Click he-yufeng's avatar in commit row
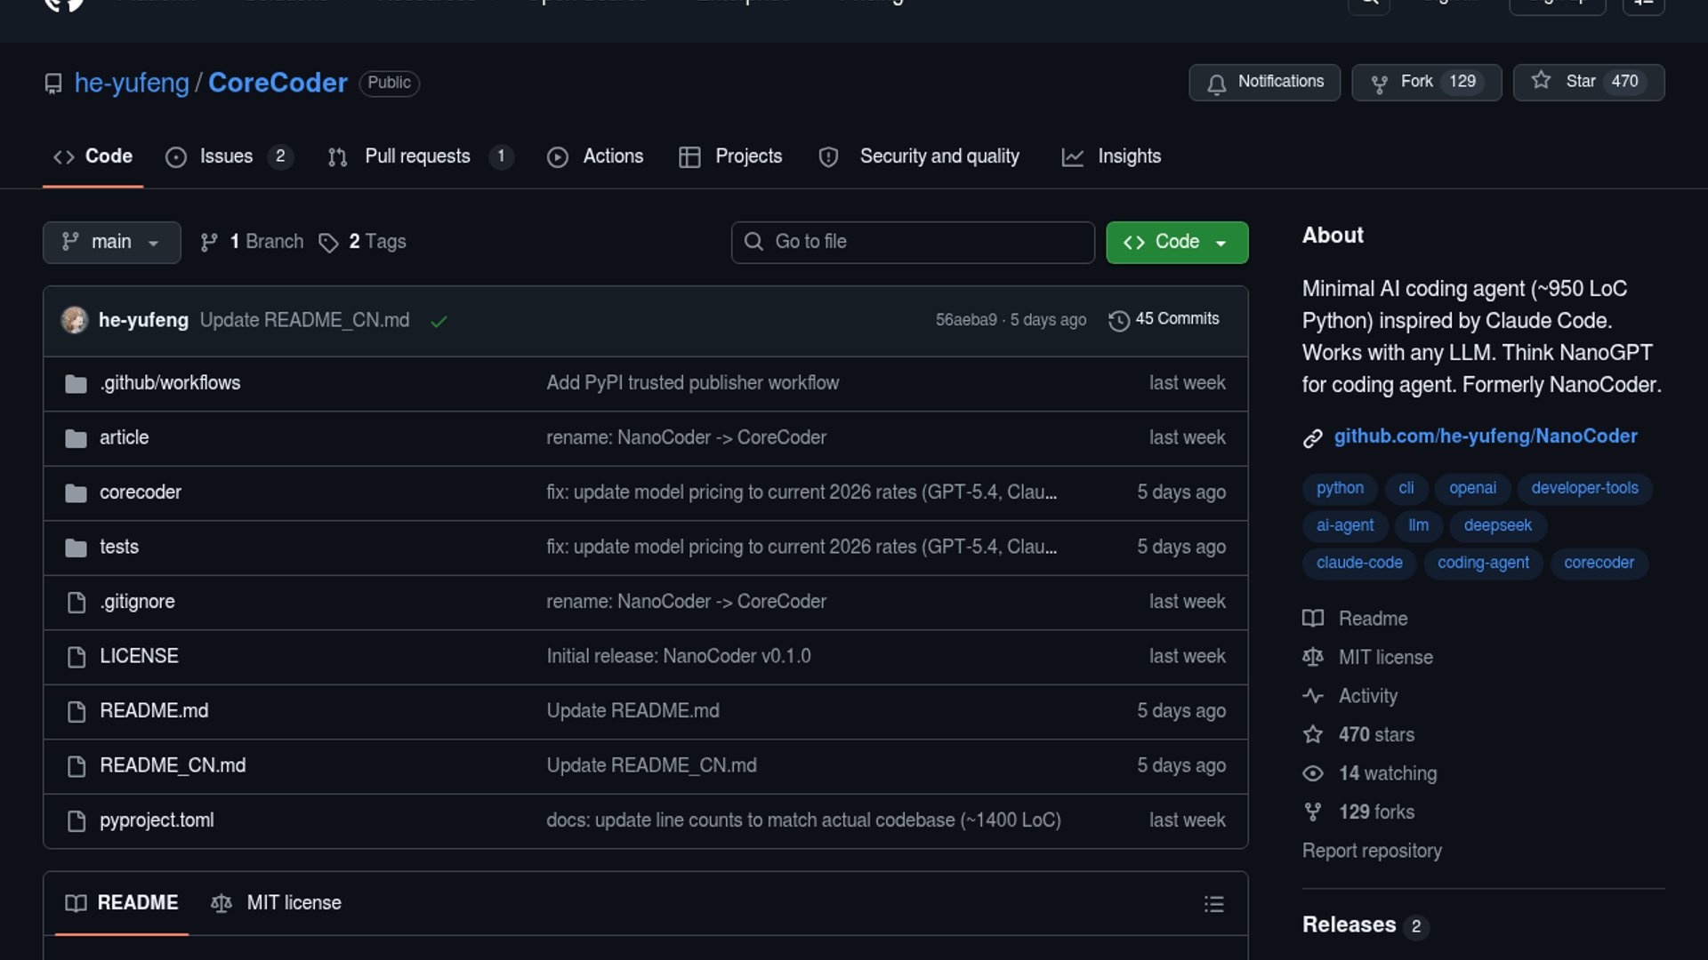 [75, 320]
